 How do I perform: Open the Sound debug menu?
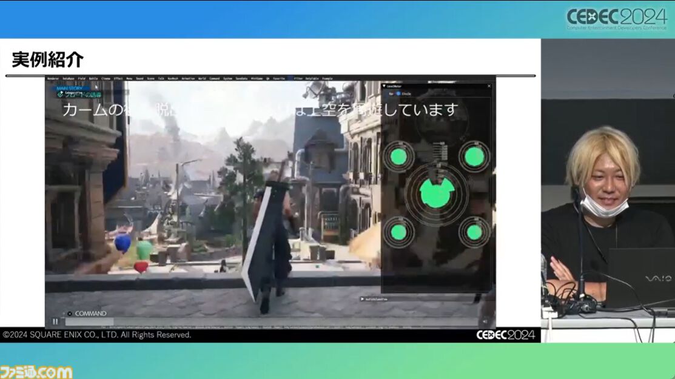click(x=140, y=79)
